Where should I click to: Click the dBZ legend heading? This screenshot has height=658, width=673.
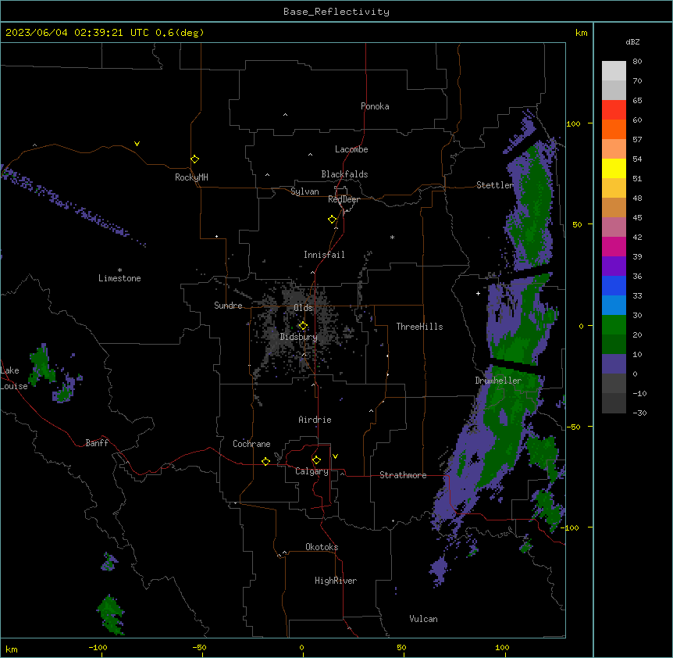click(632, 41)
